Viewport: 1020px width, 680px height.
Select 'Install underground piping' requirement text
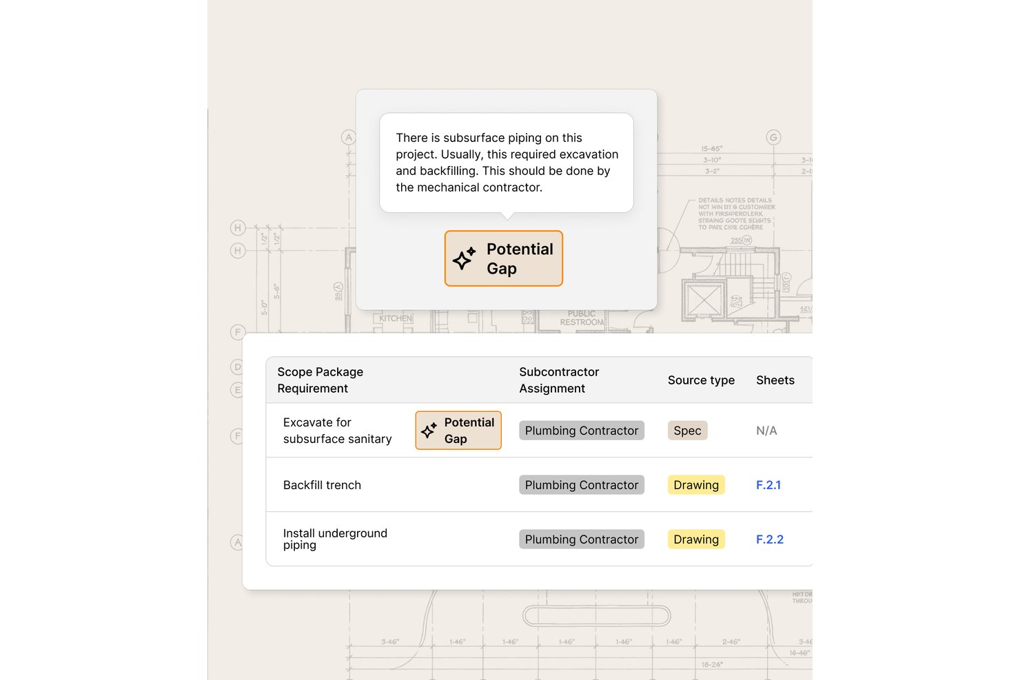point(335,539)
